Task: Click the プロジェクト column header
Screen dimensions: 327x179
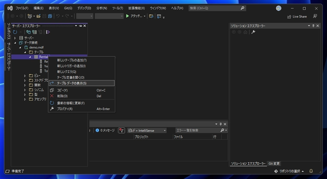Action: tap(153, 137)
